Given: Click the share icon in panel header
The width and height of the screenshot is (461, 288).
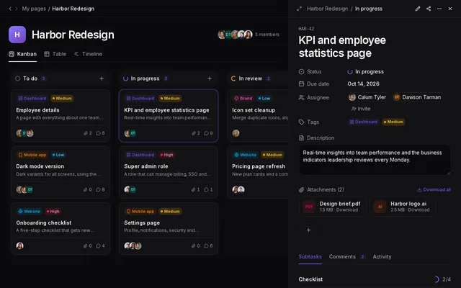Looking at the screenshot, I should pyautogui.click(x=429, y=9).
